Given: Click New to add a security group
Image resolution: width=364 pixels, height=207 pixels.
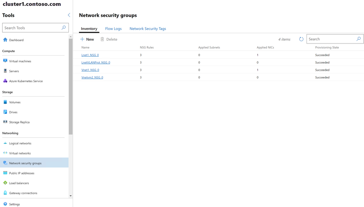Looking at the screenshot, I should 87,39.
